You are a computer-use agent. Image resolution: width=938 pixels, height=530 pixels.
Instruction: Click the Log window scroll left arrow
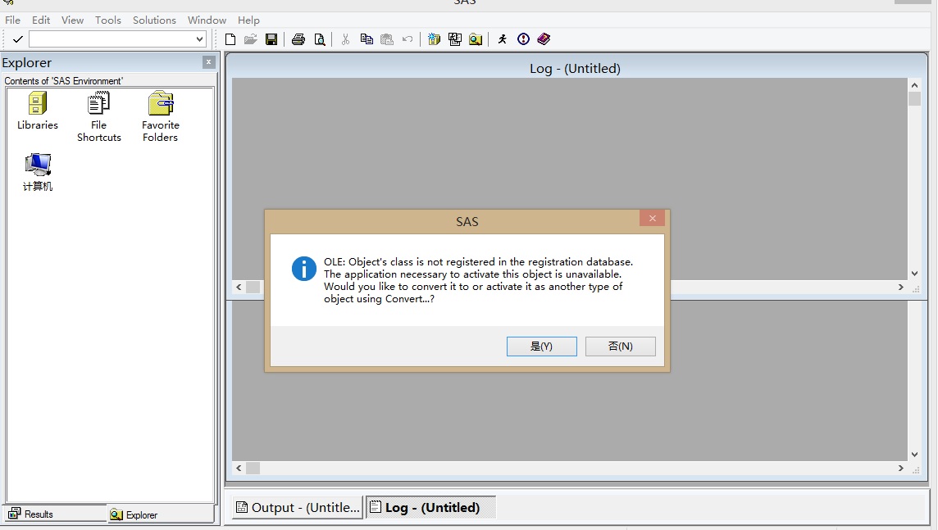(x=239, y=288)
